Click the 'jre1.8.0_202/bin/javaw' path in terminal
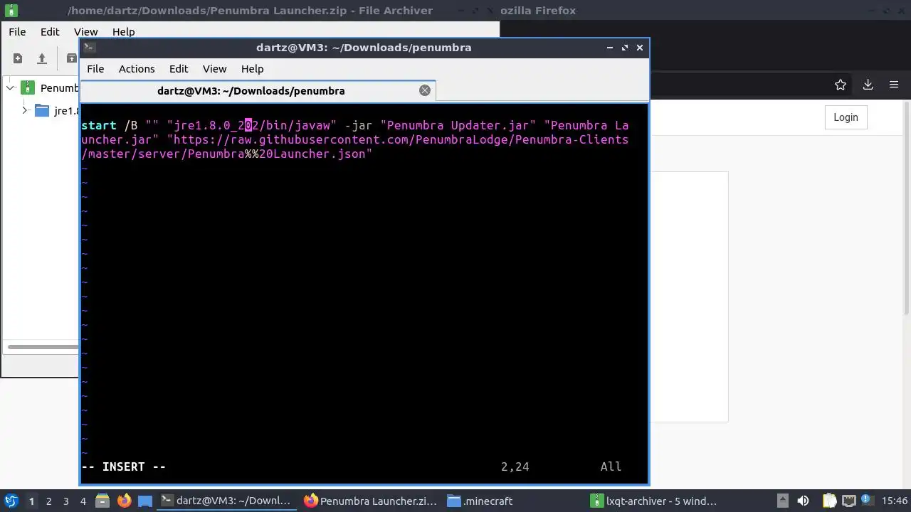The height and width of the screenshot is (512, 911). click(x=252, y=125)
